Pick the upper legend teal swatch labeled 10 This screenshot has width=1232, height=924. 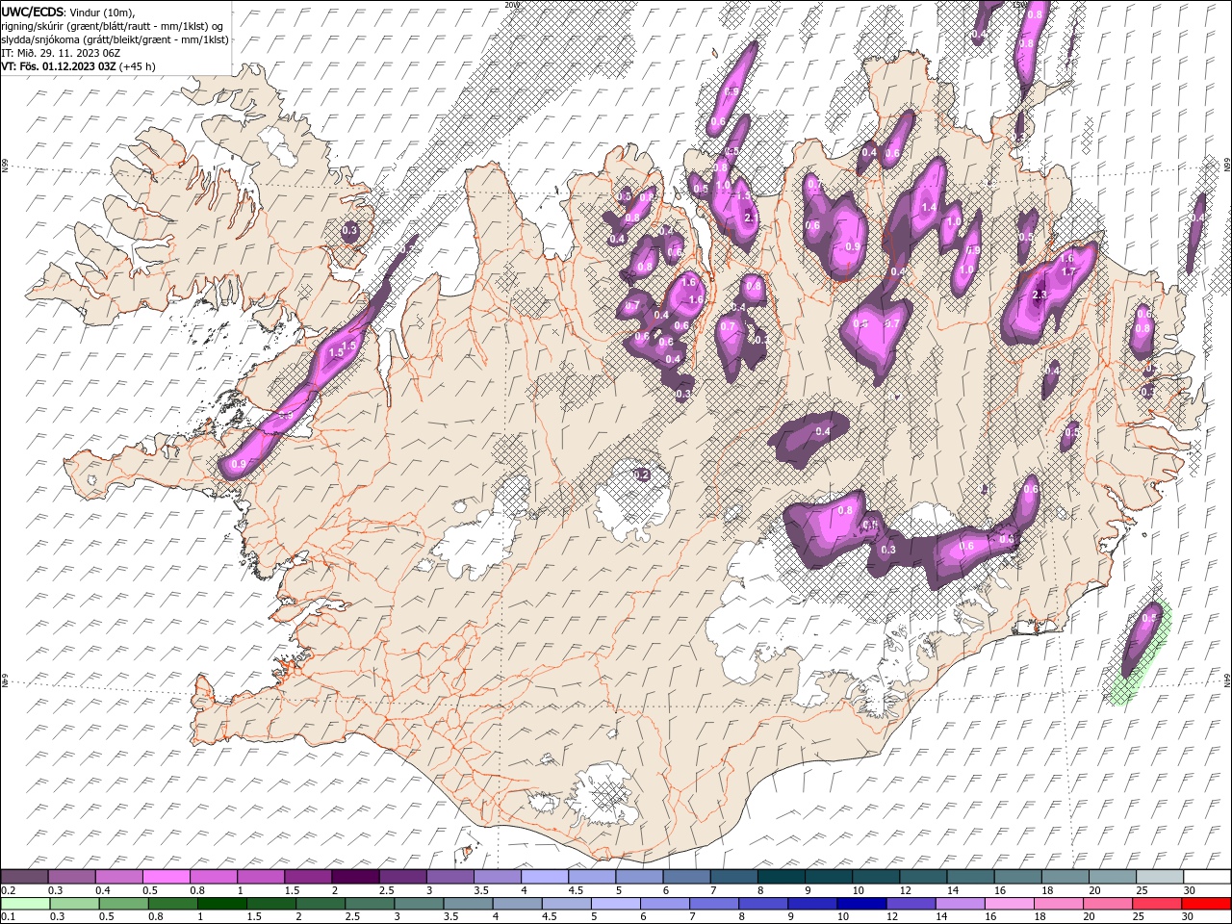876,876
